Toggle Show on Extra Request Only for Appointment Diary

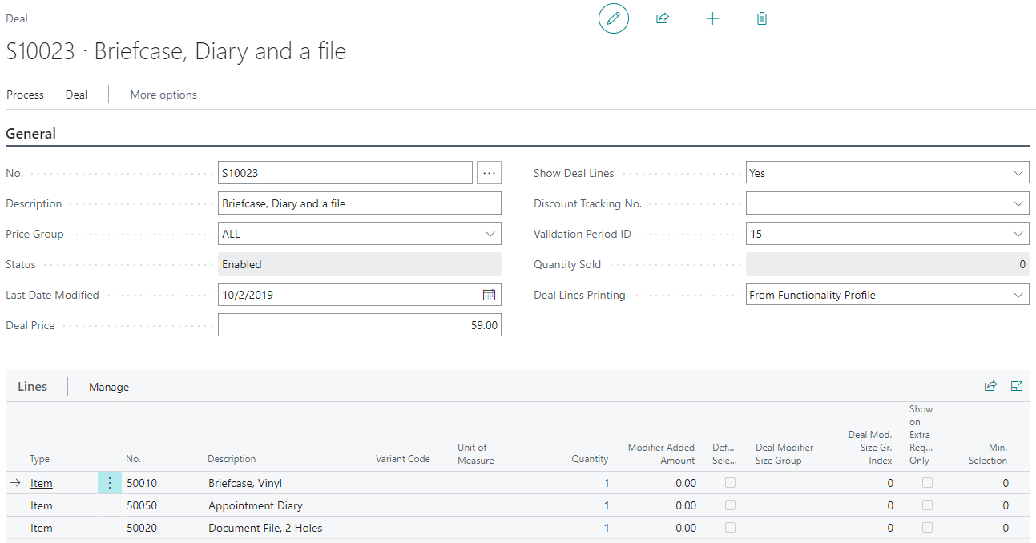coord(927,505)
